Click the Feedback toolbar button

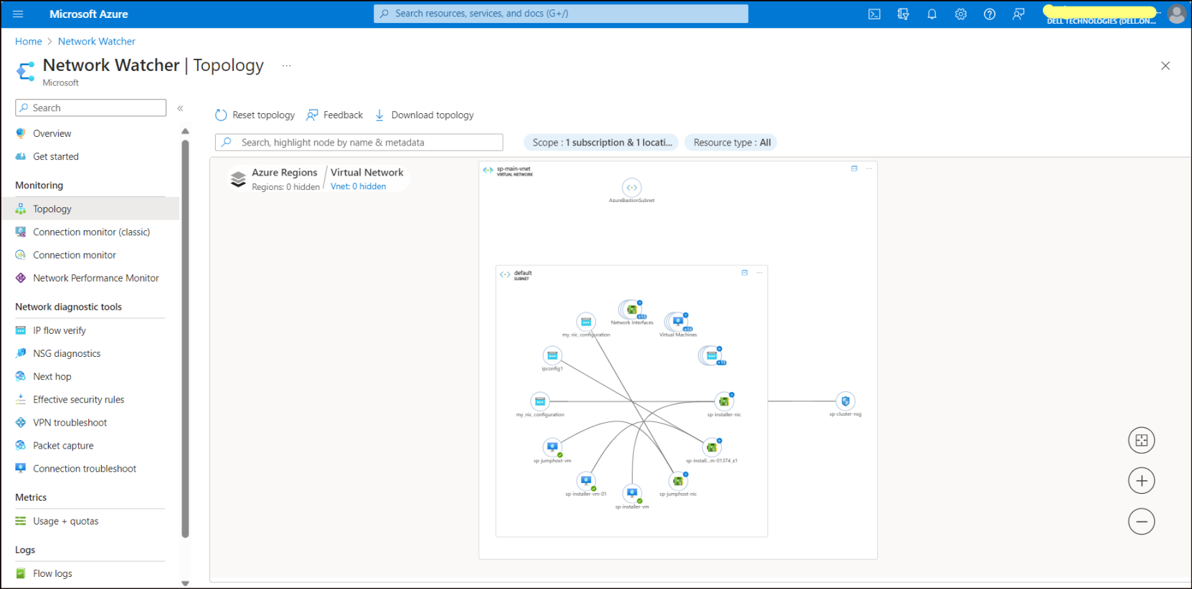point(335,115)
